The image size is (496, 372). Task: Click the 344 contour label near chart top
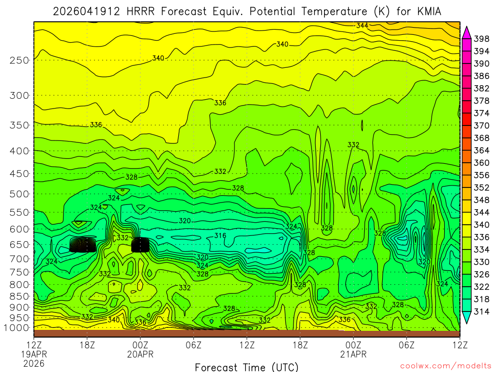[x=362, y=25]
